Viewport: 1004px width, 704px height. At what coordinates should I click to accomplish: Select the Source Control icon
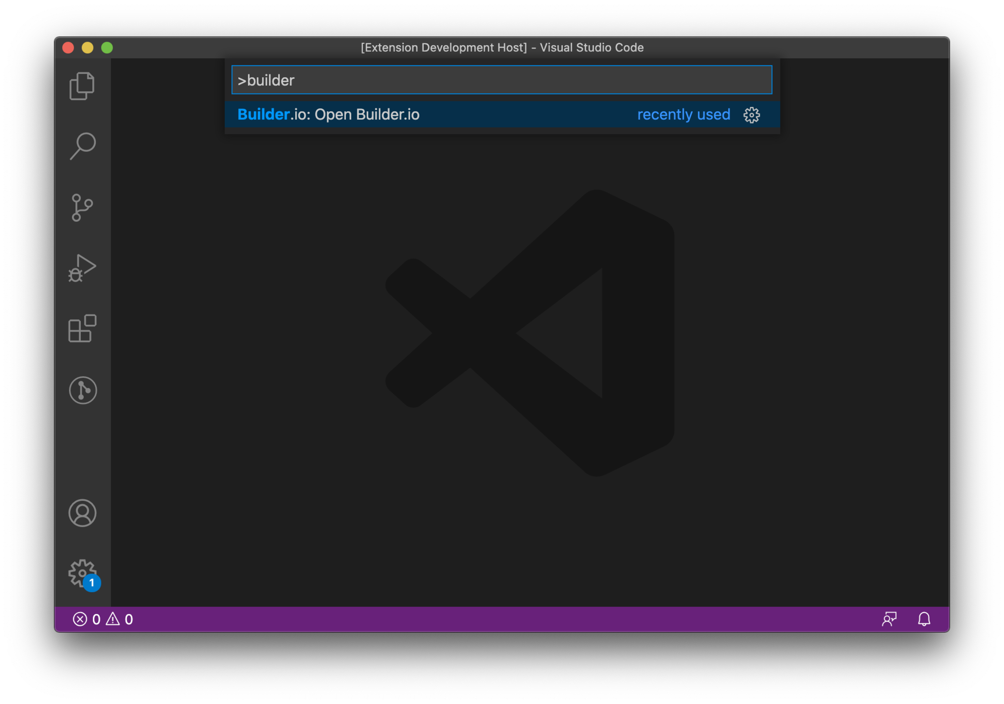pos(82,207)
